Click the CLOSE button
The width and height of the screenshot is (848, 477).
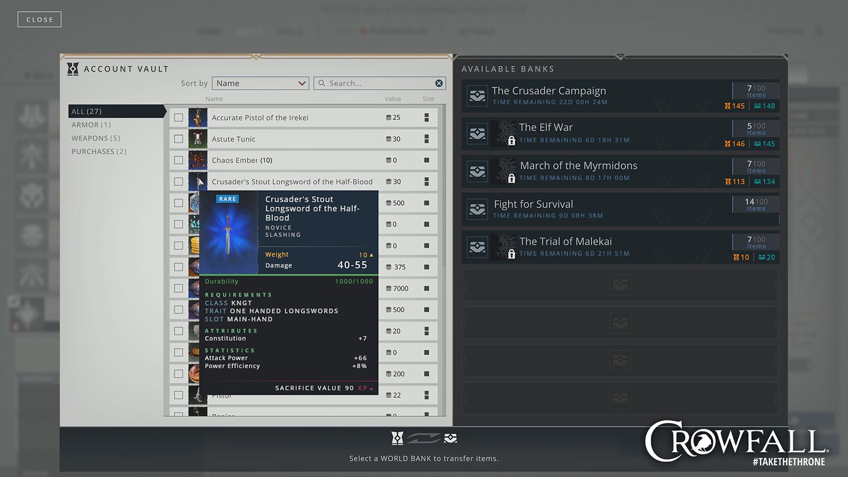click(39, 20)
